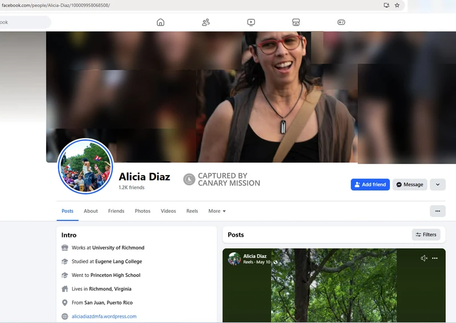Viewport: 456px width, 323px height.
Task: Click graduation cap icon beside Princeton High School
Action: pyautogui.click(x=65, y=275)
